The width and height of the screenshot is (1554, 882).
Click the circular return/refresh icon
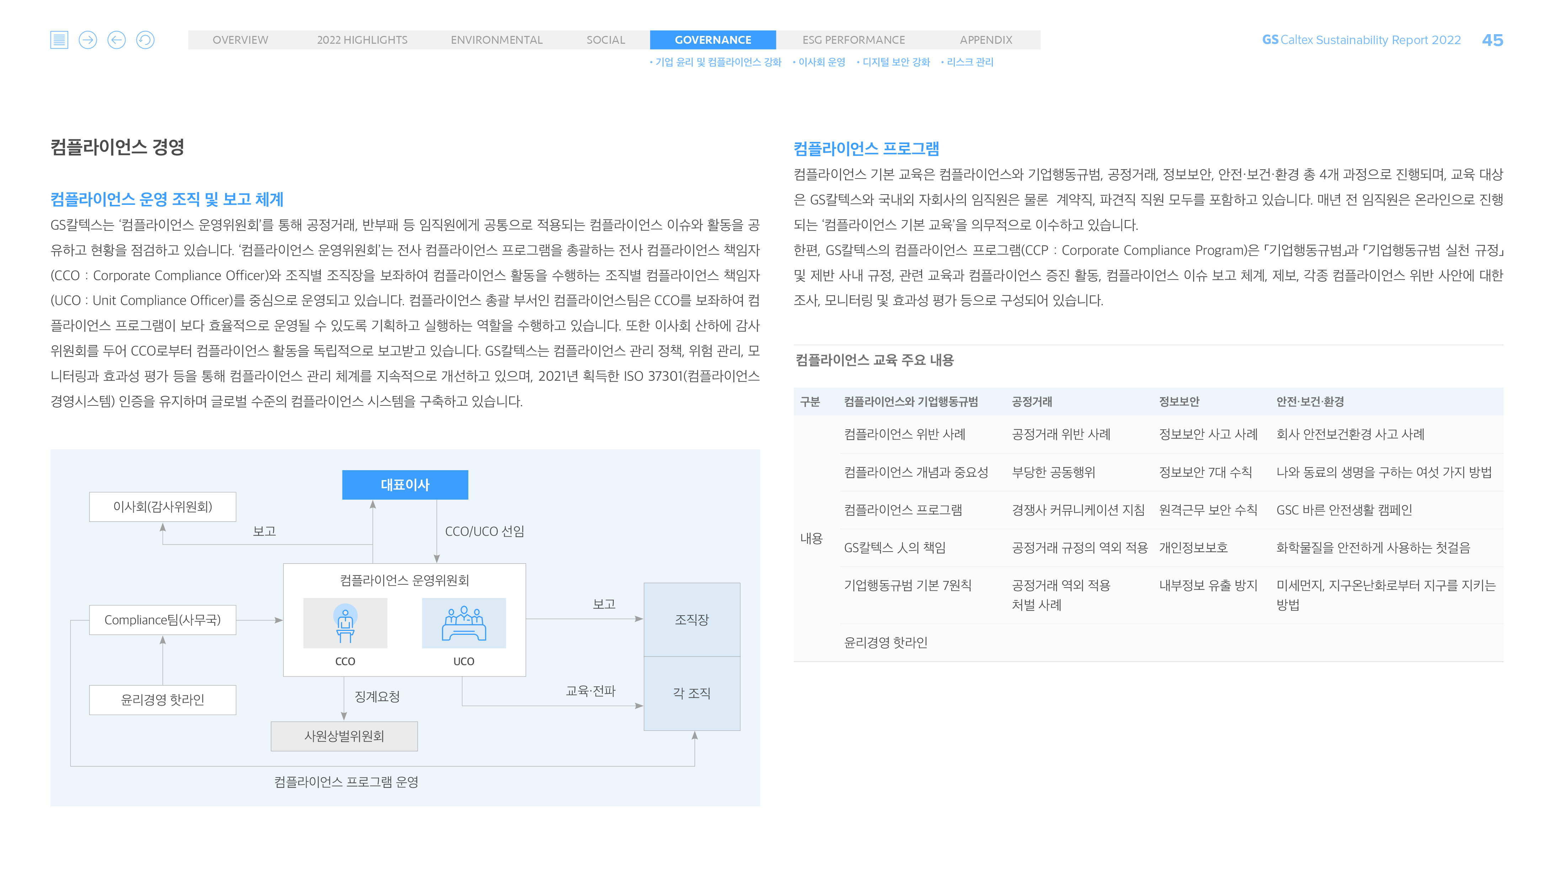pyautogui.click(x=145, y=40)
